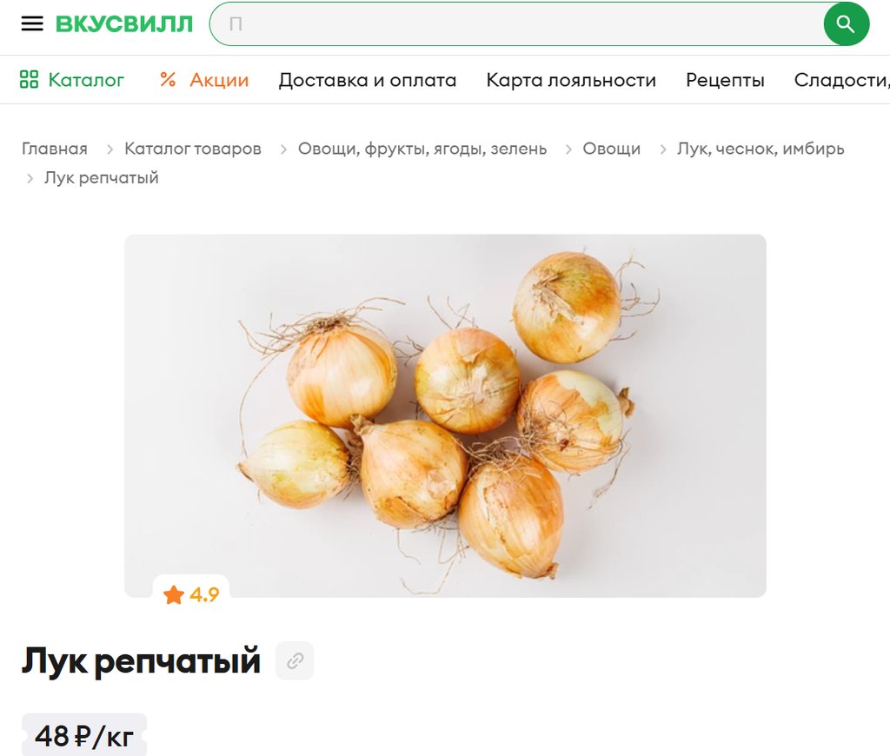Click the orange rating star
The height and width of the screenshot is (756, 890).
point(174,595)
